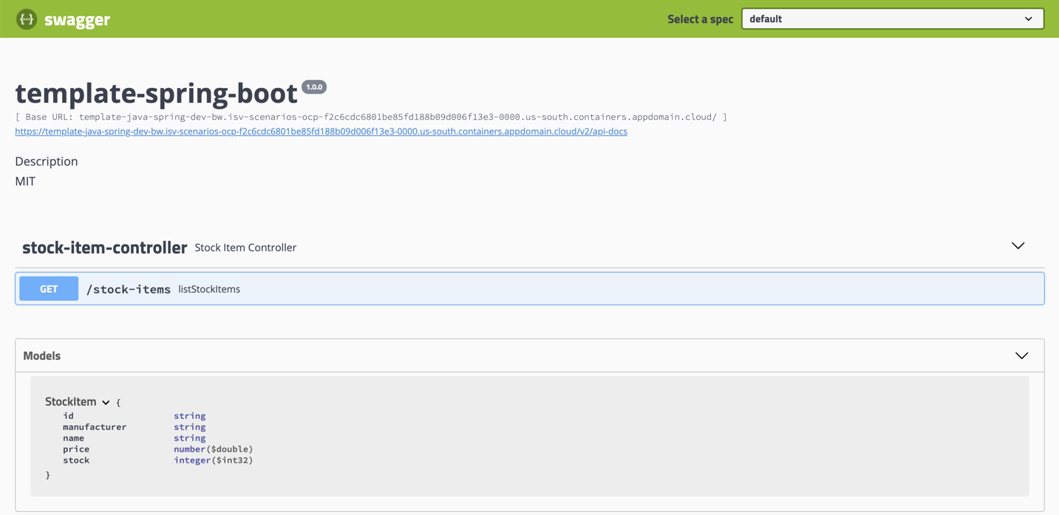
Task: Click the Select a spec label
Action: [x=700, y=19]
